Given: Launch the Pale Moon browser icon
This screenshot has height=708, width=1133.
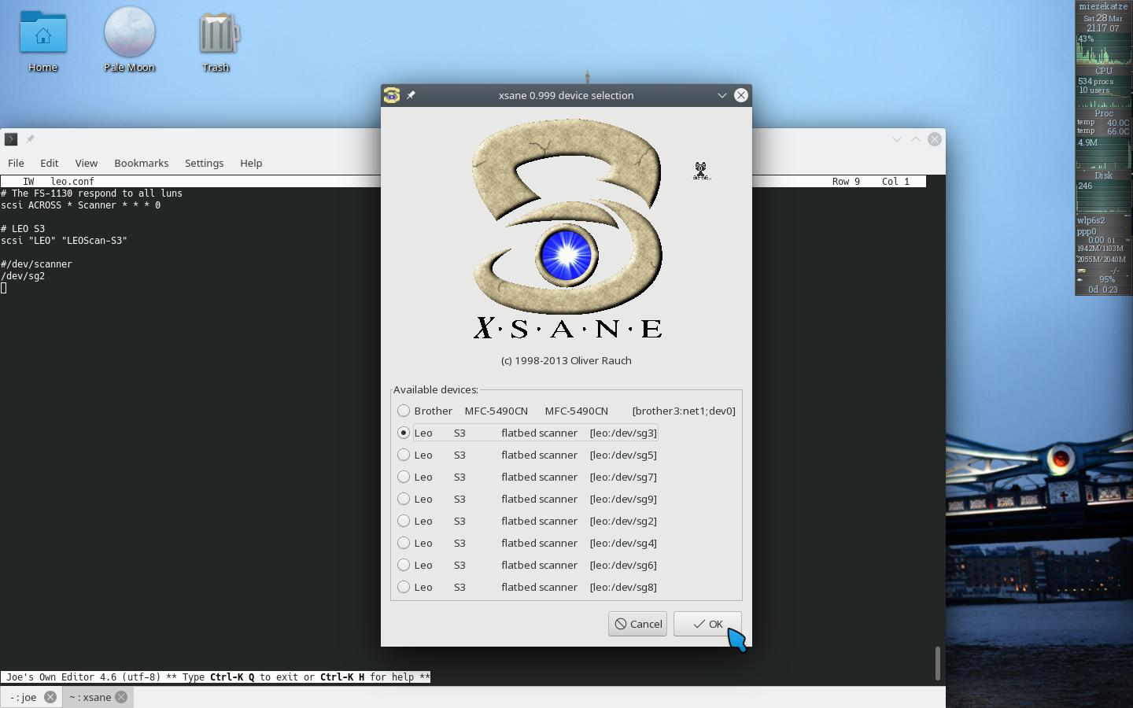Looking at the screenshot, I should tap(129, 33).
